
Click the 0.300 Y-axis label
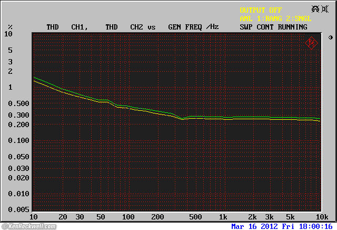pos(18,115)
